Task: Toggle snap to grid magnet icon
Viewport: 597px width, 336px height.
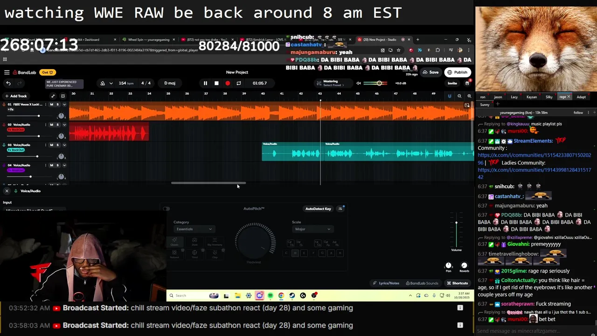Action: tap(450, 96)
